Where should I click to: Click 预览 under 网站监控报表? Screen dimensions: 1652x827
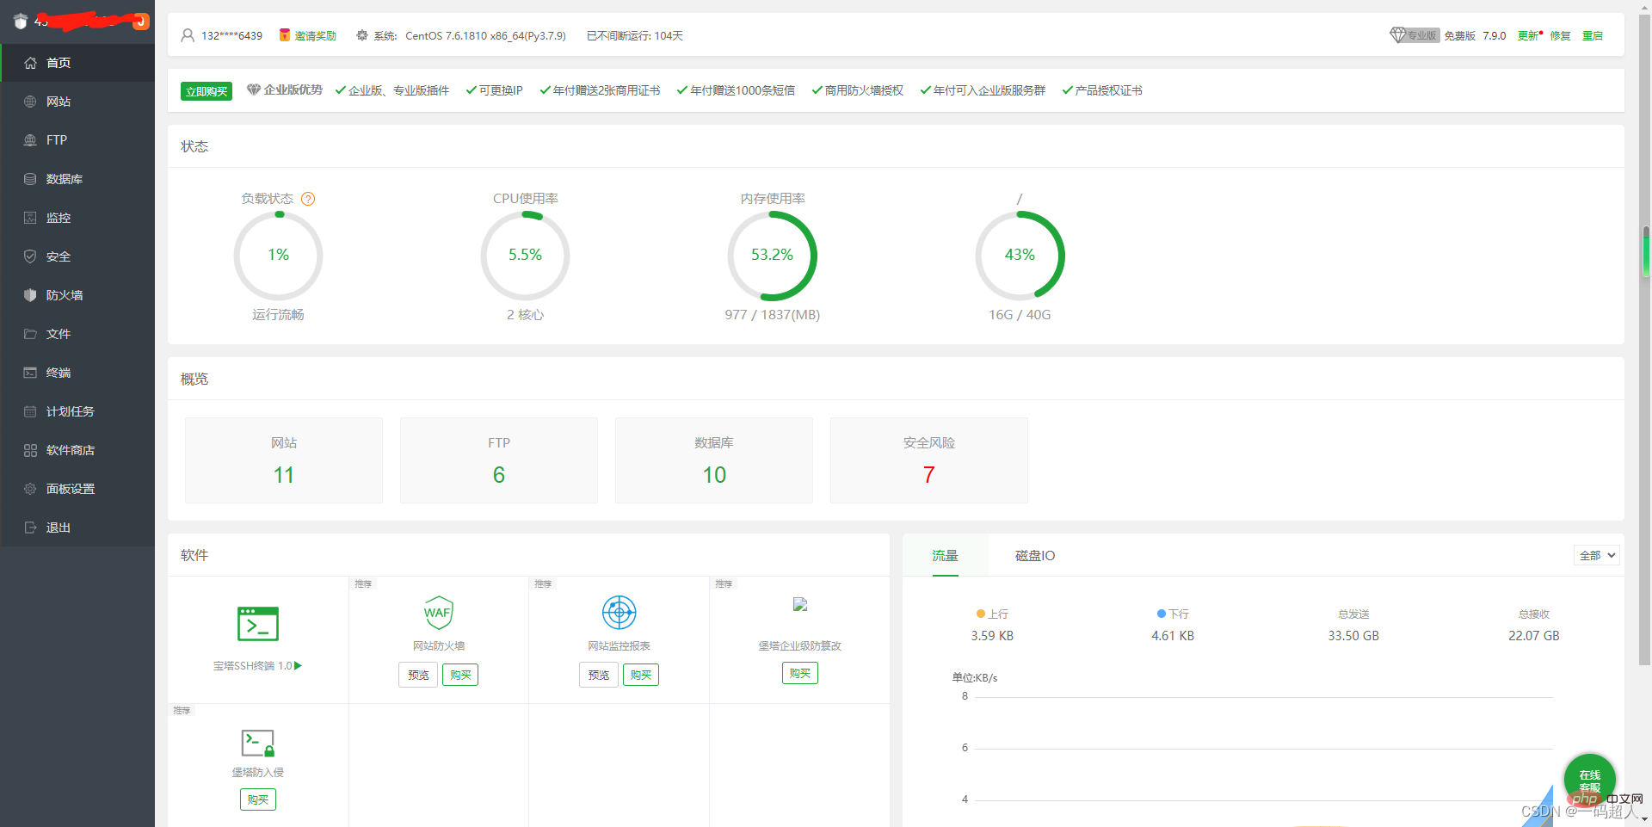[x=599, y=675]
